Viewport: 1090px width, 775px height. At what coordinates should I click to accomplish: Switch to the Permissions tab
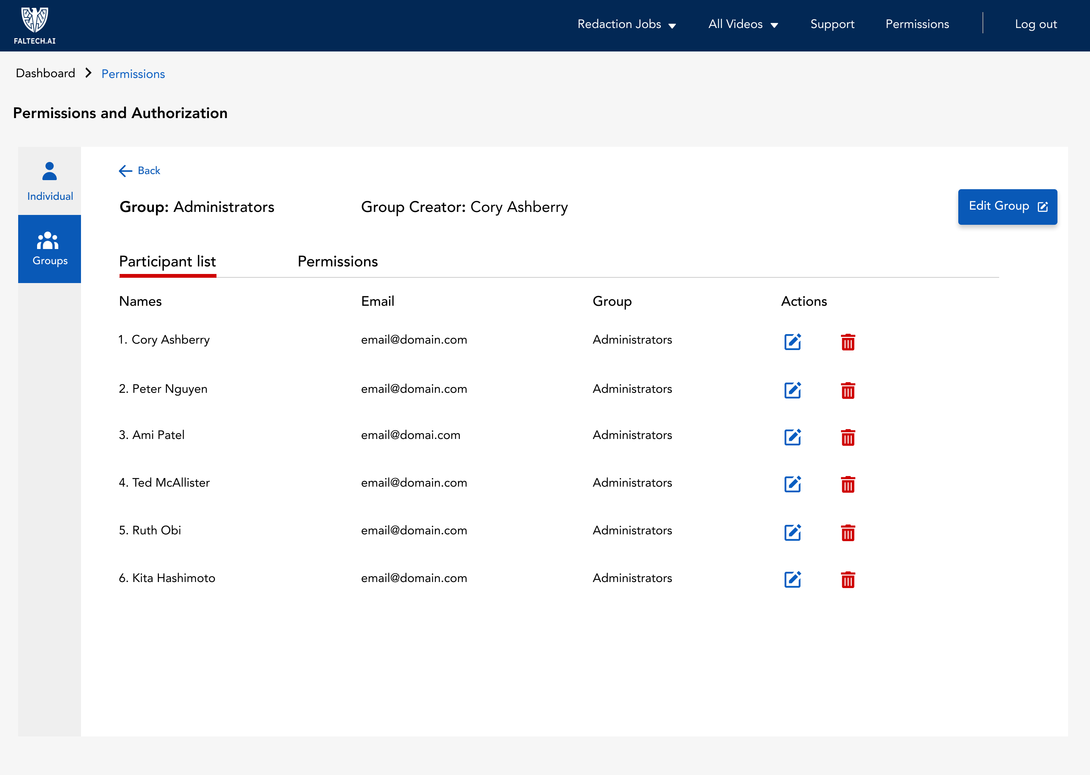pos(338,261)
